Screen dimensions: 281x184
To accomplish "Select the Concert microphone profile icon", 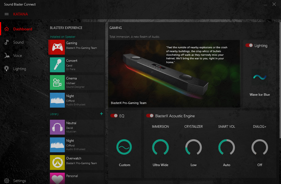I will tap(57, 65).
